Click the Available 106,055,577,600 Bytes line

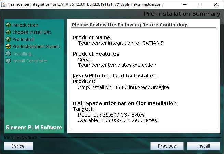(117, 120)
